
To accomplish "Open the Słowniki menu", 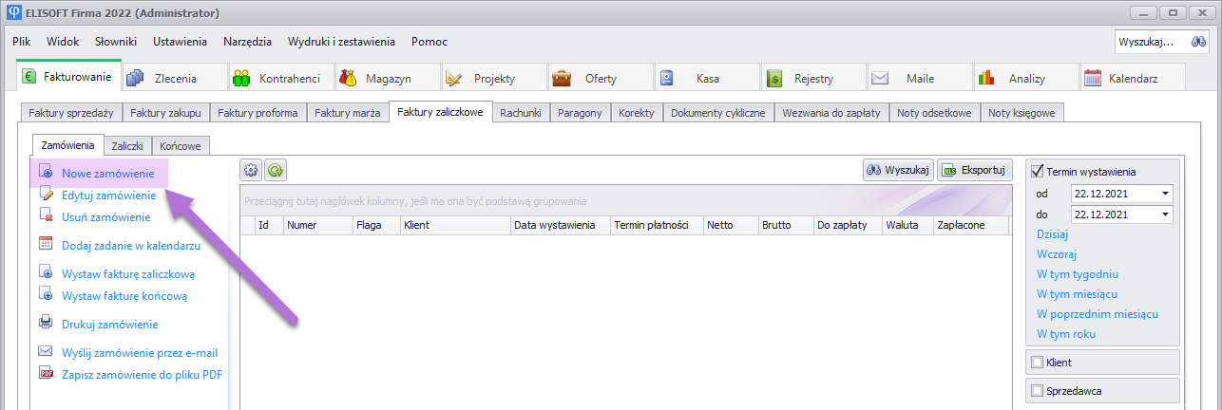I will pyautogui.click(x=116, y=42).
